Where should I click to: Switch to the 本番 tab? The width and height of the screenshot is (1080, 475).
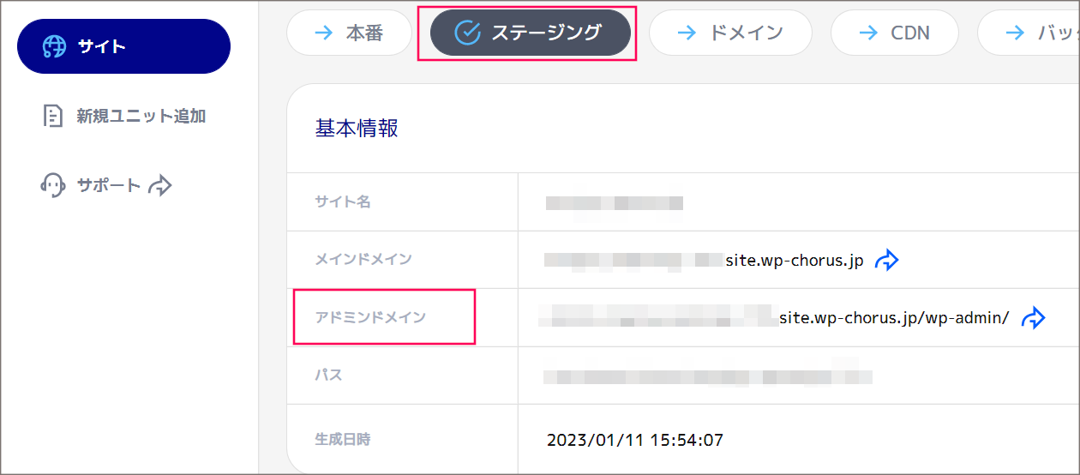point(349,33)
